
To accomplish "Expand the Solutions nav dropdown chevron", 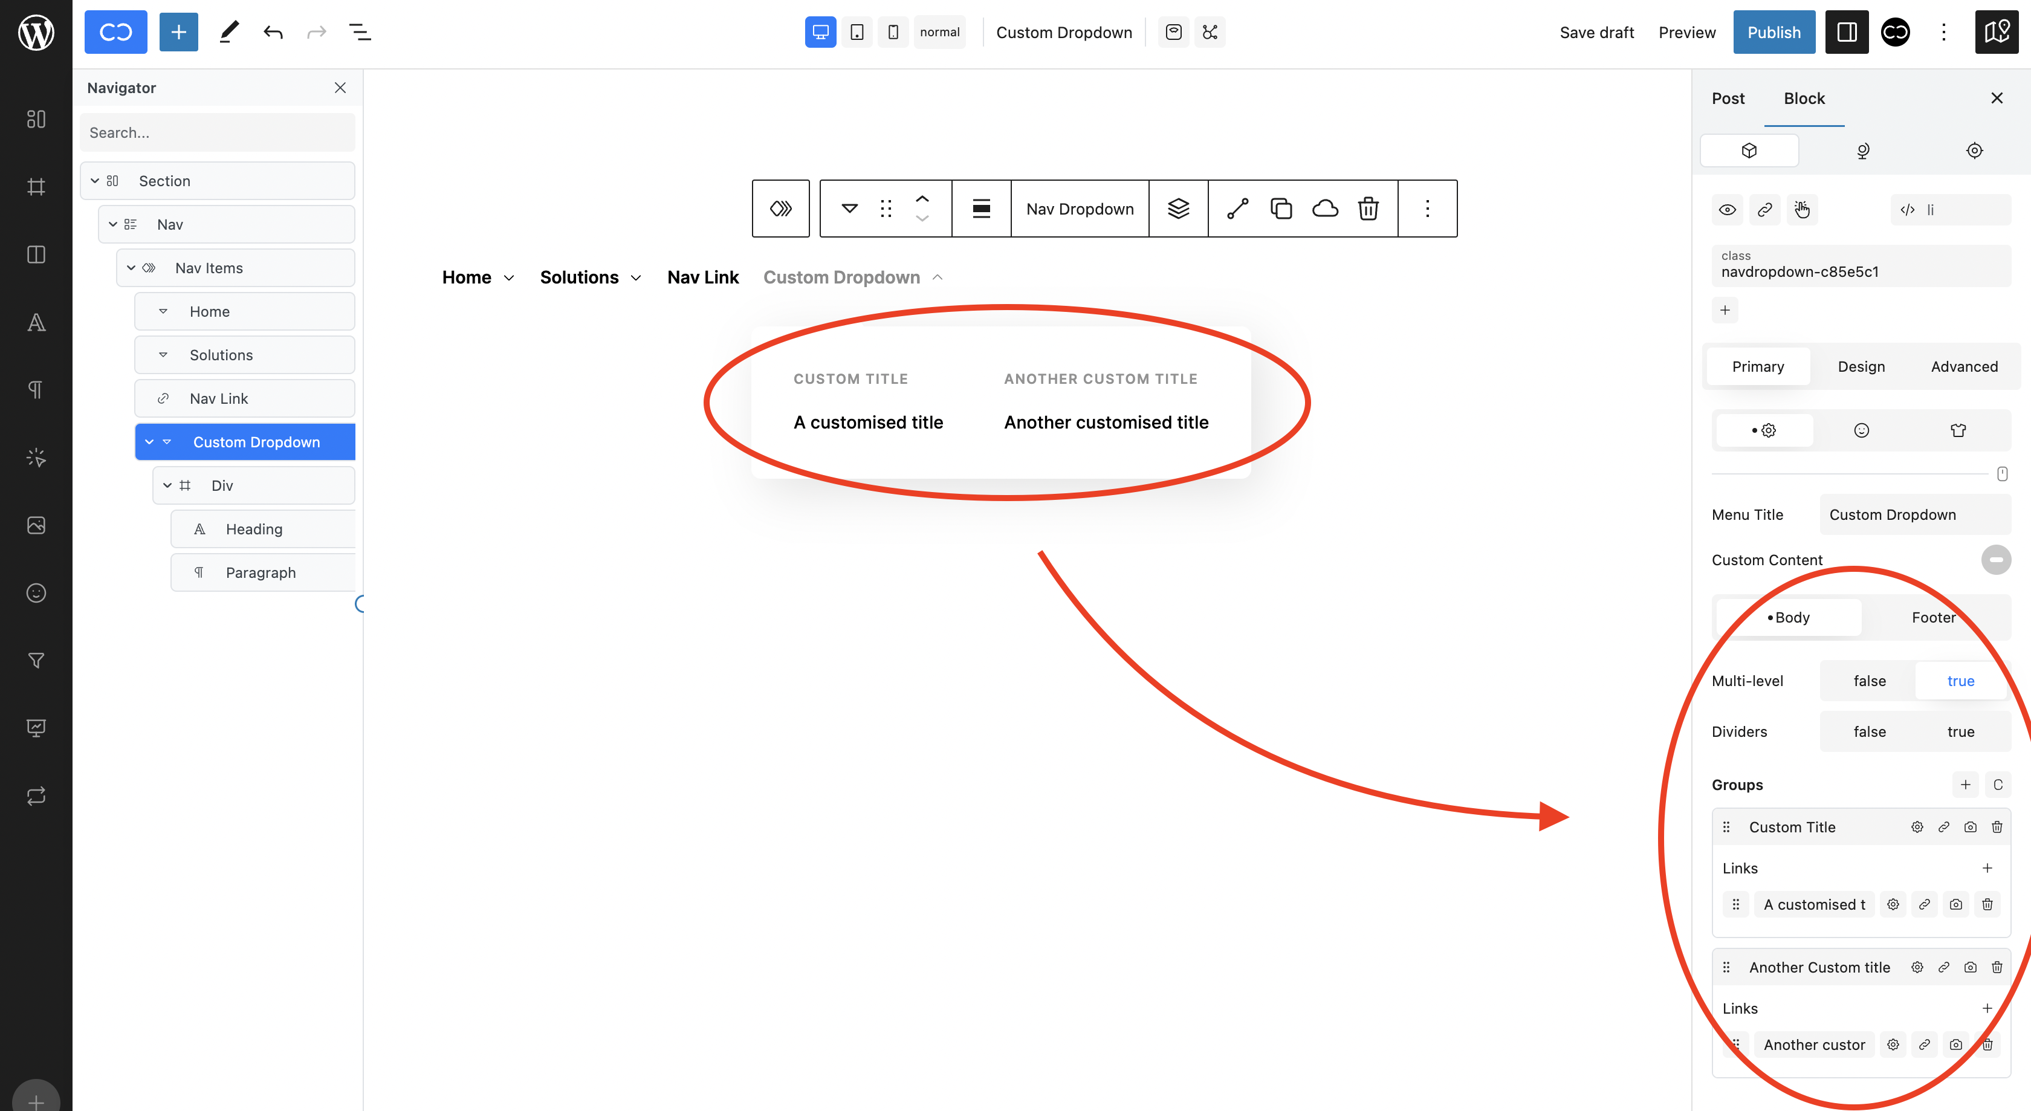I will point(637,277).
